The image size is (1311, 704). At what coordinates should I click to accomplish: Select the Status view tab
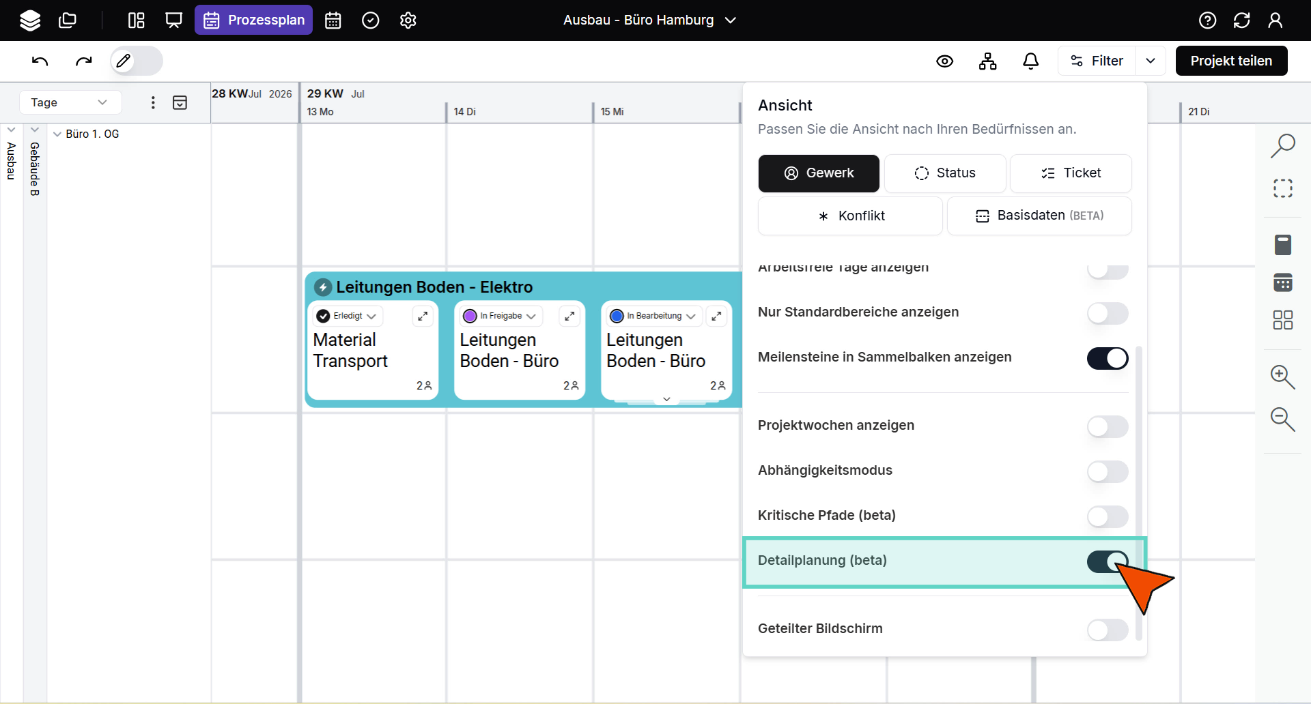click(x=944, y=173)
